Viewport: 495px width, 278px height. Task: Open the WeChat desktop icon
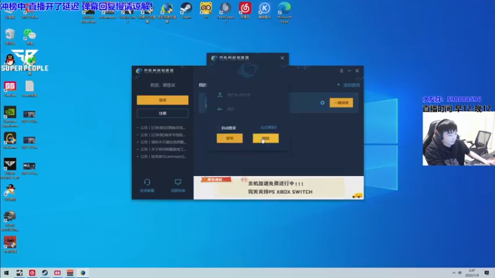[x=30, y=36]
